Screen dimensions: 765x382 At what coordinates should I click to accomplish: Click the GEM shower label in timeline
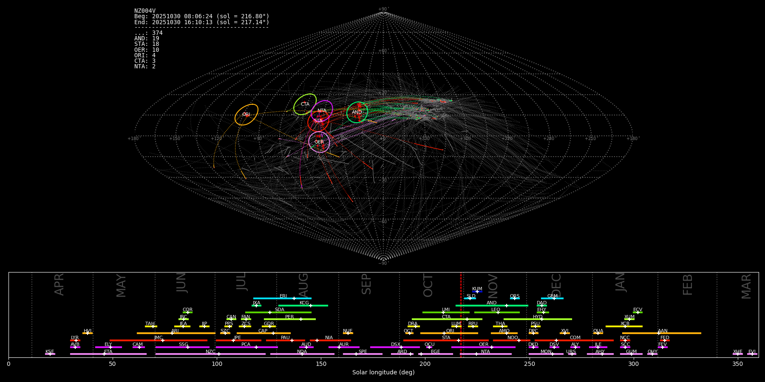tap(552, 296)
